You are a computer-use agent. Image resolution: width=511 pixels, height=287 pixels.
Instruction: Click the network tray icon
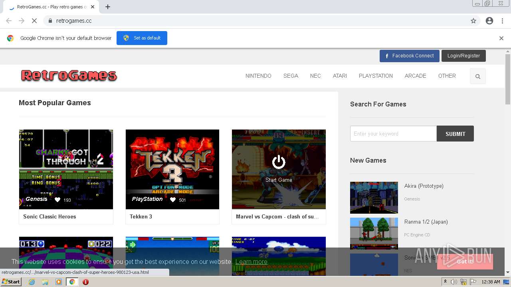[463, 282]
